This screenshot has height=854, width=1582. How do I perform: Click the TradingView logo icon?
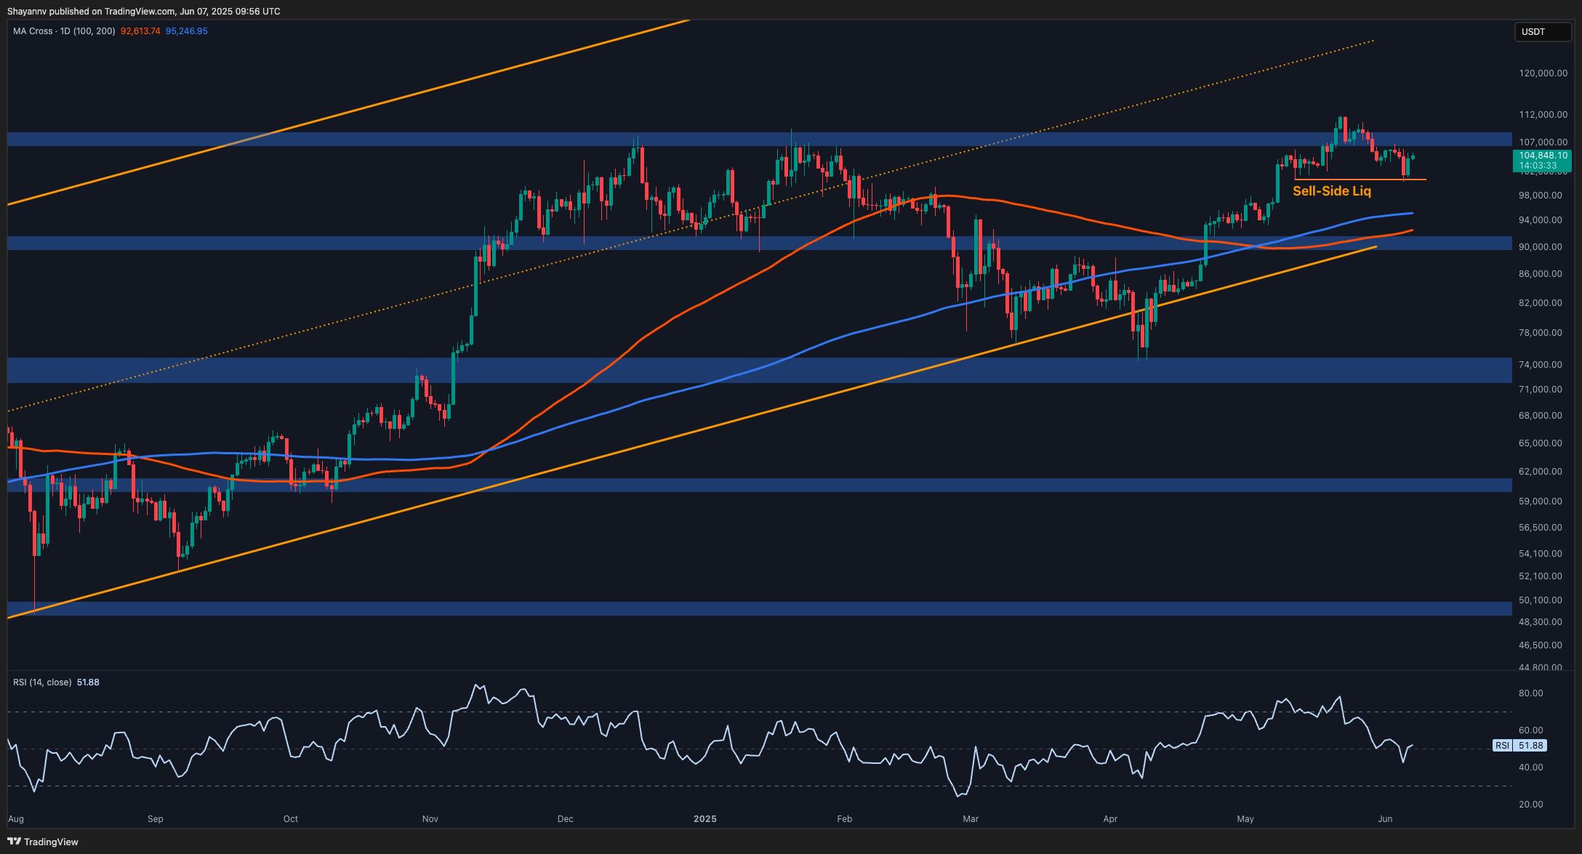pyautogui.click(x=15, y=842)
